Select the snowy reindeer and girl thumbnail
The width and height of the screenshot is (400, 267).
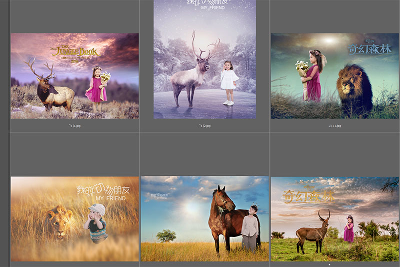[205, 59]
